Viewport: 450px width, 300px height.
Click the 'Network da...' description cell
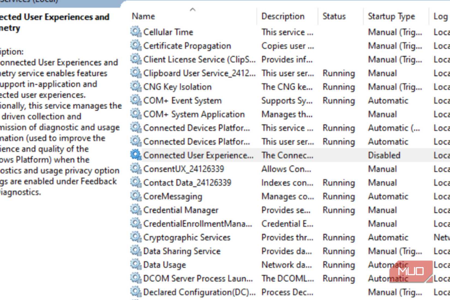(286, 265)
